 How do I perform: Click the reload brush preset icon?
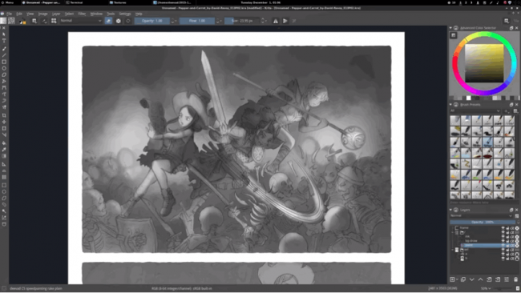click(x=128, y=21)
